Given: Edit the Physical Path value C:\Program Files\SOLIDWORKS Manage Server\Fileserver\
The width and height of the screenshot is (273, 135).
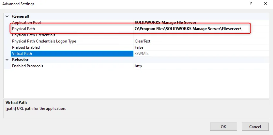Looking at the screenshot, I should tap(188, 29).
